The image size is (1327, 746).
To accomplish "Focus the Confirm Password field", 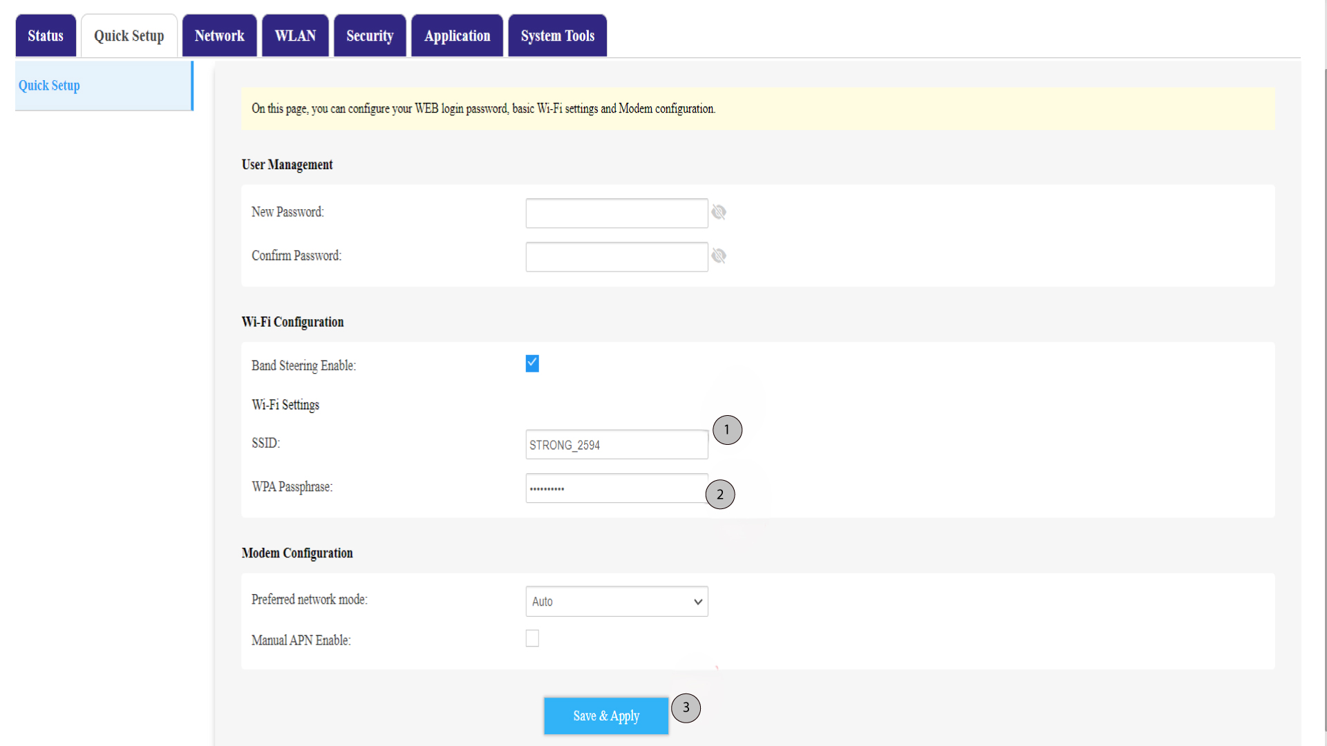I will coord(617,256).
